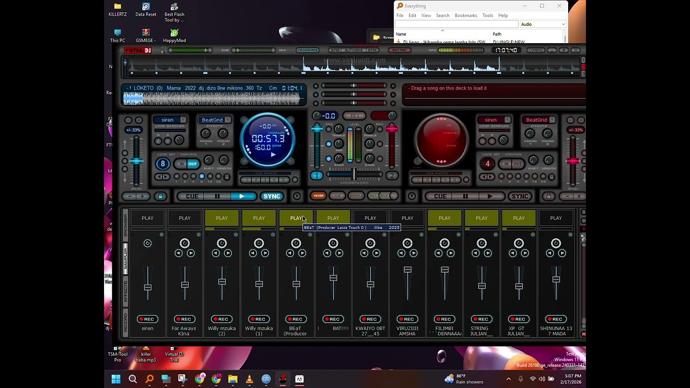Click the loop loop-size padlock on left deck

(227, 177)
